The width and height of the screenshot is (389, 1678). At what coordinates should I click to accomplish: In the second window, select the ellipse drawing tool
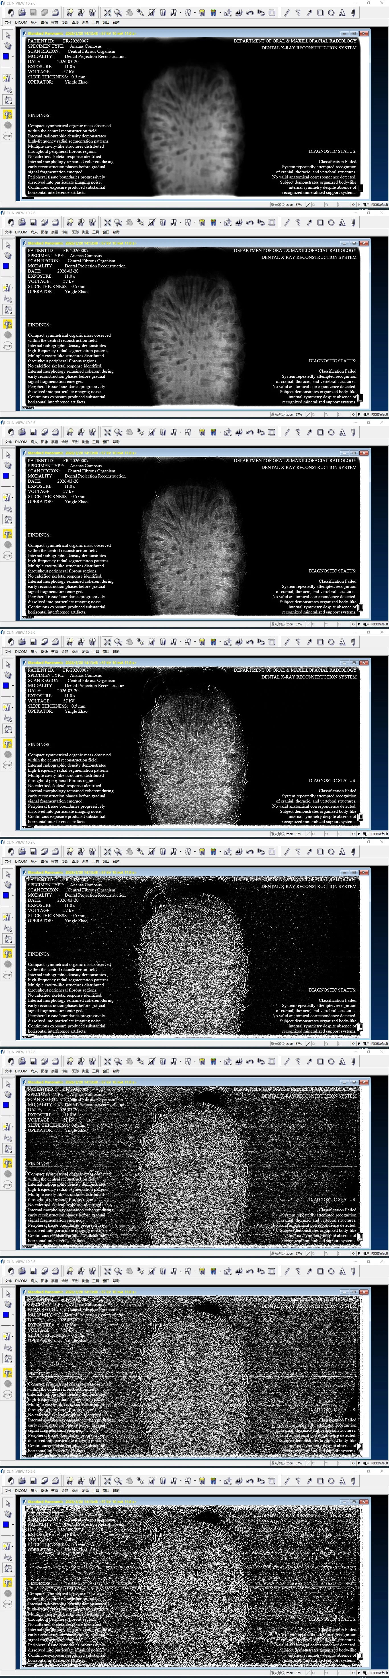(331, 222)
